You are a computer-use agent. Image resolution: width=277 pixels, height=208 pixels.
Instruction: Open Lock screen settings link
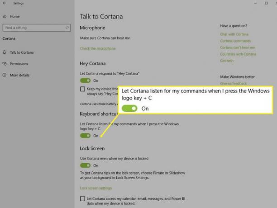tap(96, 188)
